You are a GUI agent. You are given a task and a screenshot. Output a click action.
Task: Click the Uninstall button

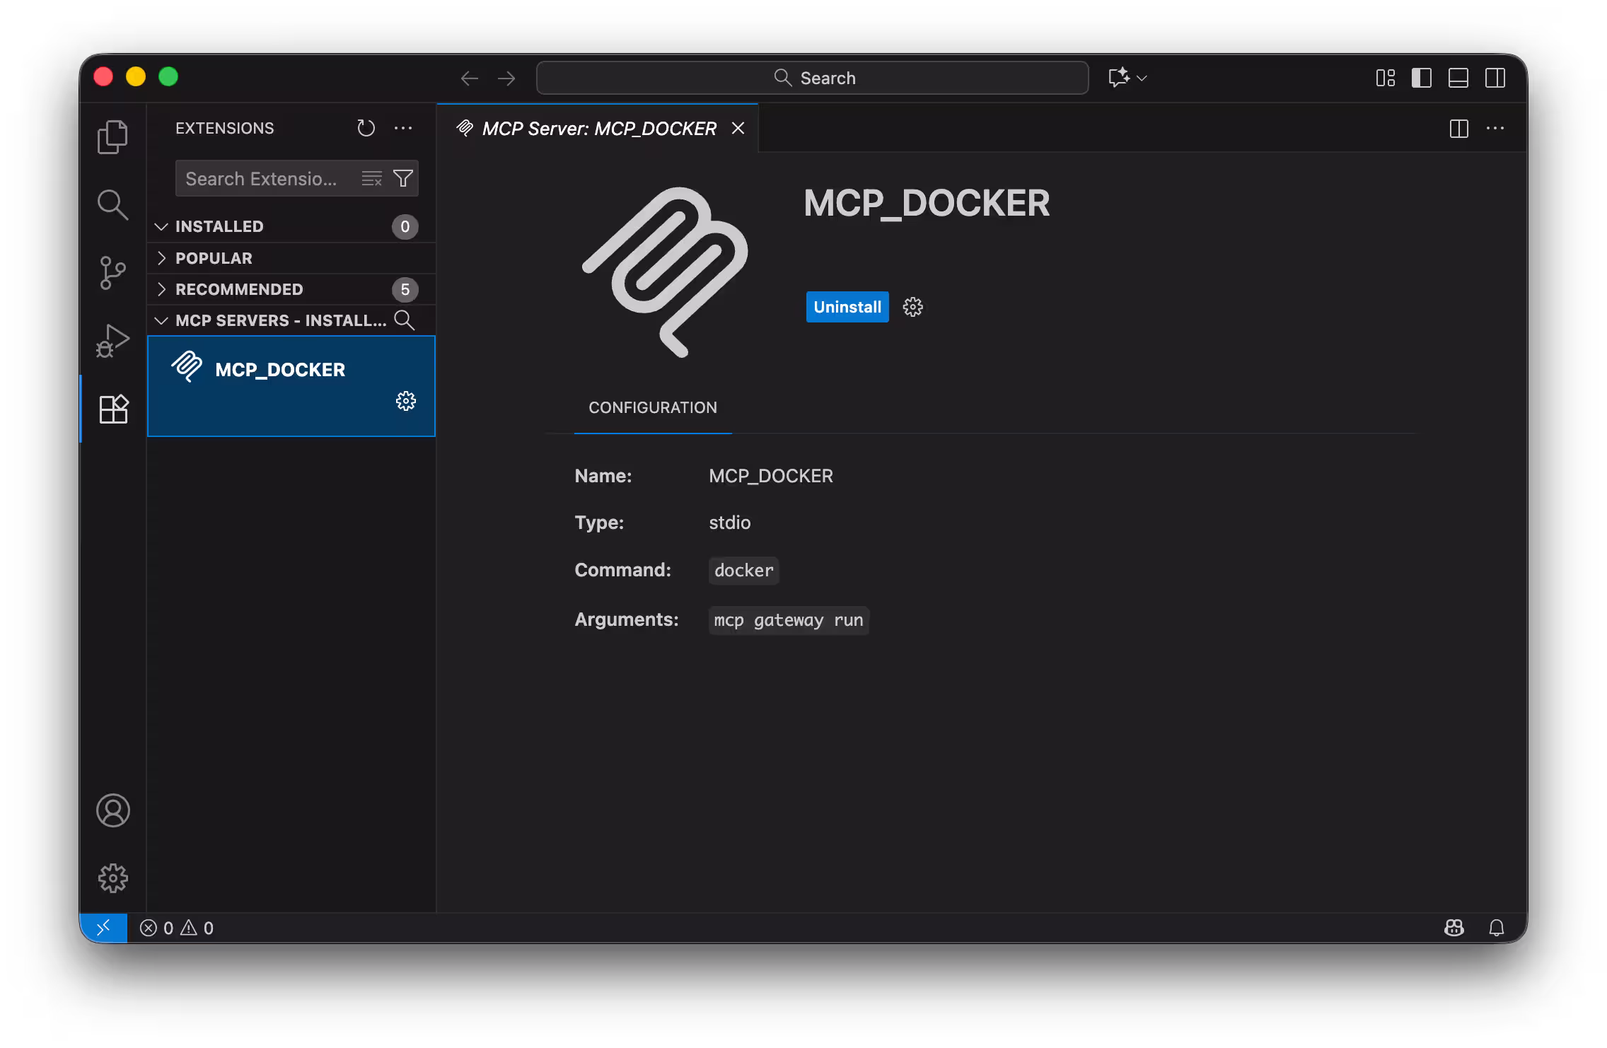pos(847,307)
